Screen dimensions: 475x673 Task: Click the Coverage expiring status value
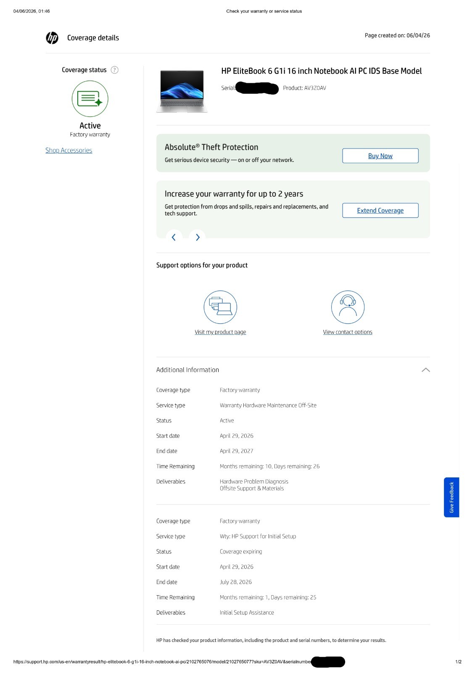[241, 551]
